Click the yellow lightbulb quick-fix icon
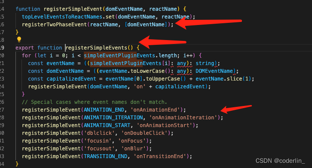 coord(19,40)
